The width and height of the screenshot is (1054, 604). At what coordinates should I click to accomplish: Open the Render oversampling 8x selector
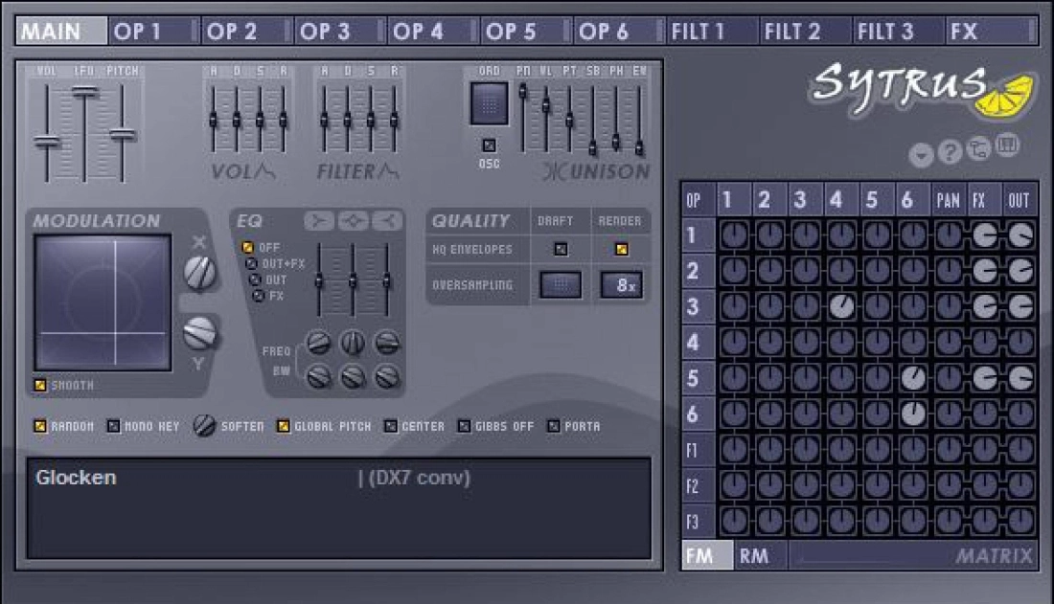pyautogui.click(x=622, y=285)
